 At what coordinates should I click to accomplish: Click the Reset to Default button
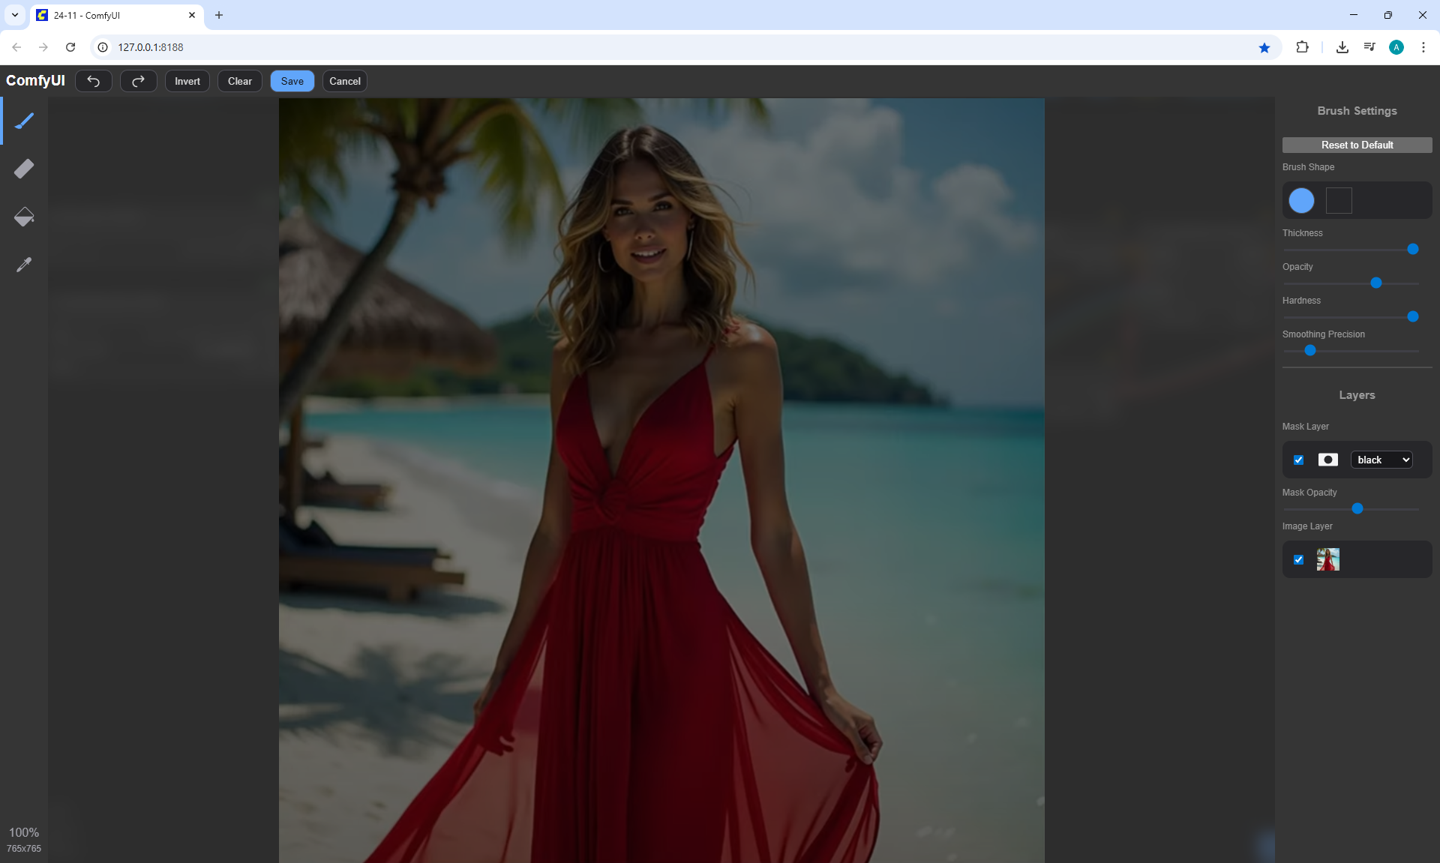[1357, 145]
